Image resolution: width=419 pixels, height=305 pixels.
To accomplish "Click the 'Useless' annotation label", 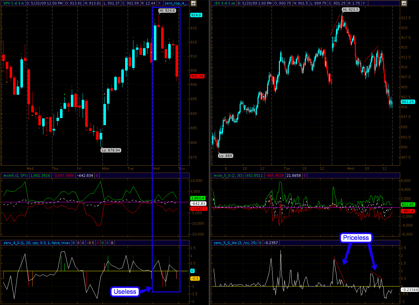I will point(125,292).
